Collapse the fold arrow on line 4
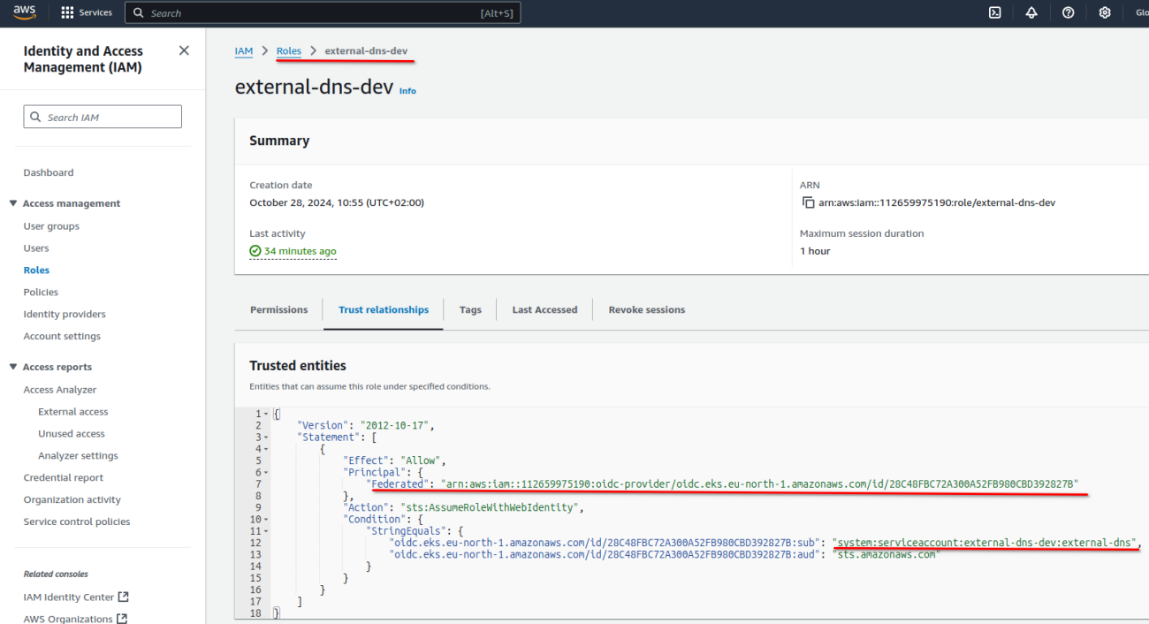1149x624 pixels. tap(267, 449)
